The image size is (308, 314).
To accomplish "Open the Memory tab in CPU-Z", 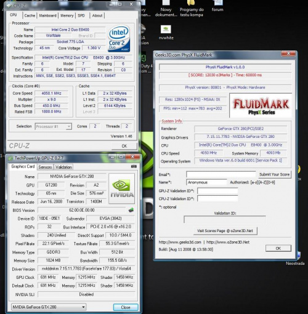I will click(x=67, y=15).
